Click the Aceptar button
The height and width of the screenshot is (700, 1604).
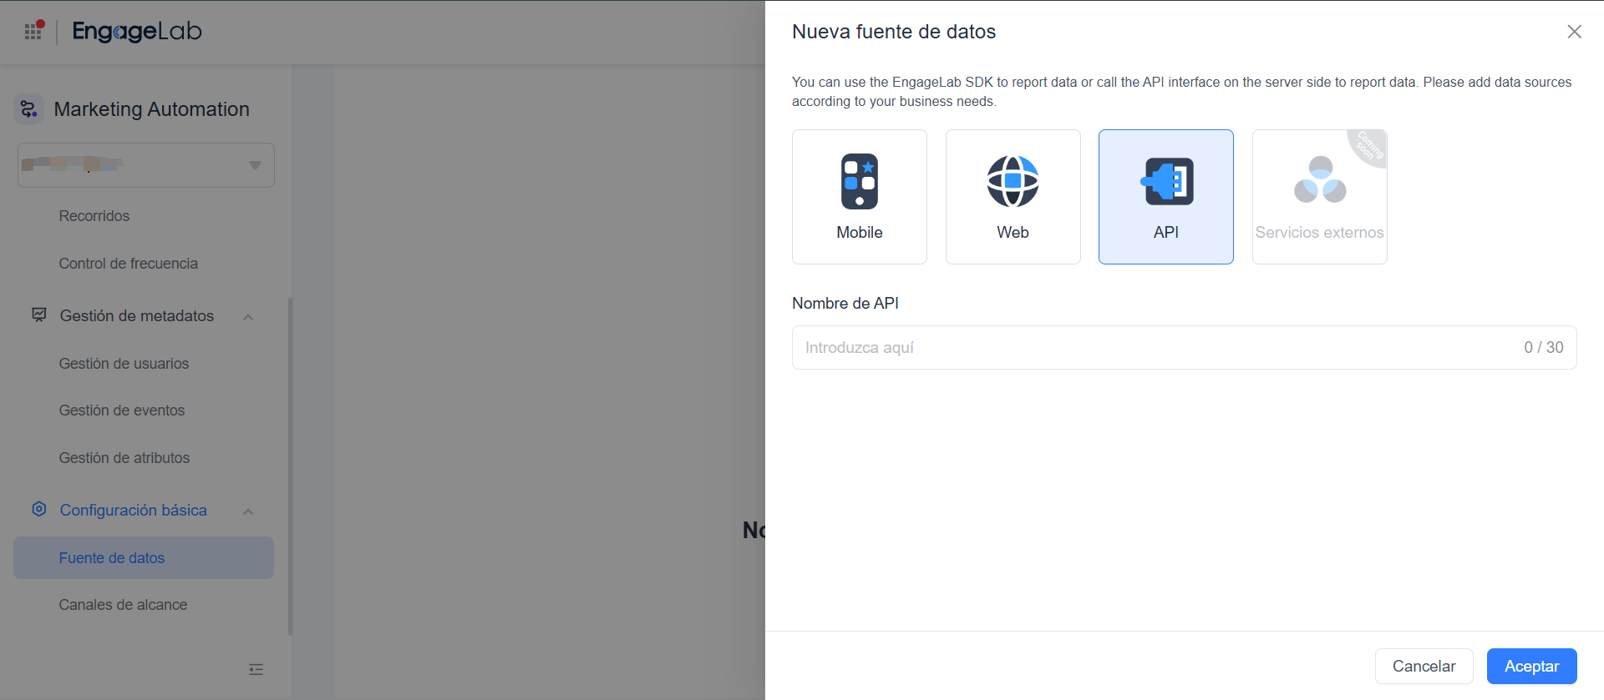(x=1532, y=667)
